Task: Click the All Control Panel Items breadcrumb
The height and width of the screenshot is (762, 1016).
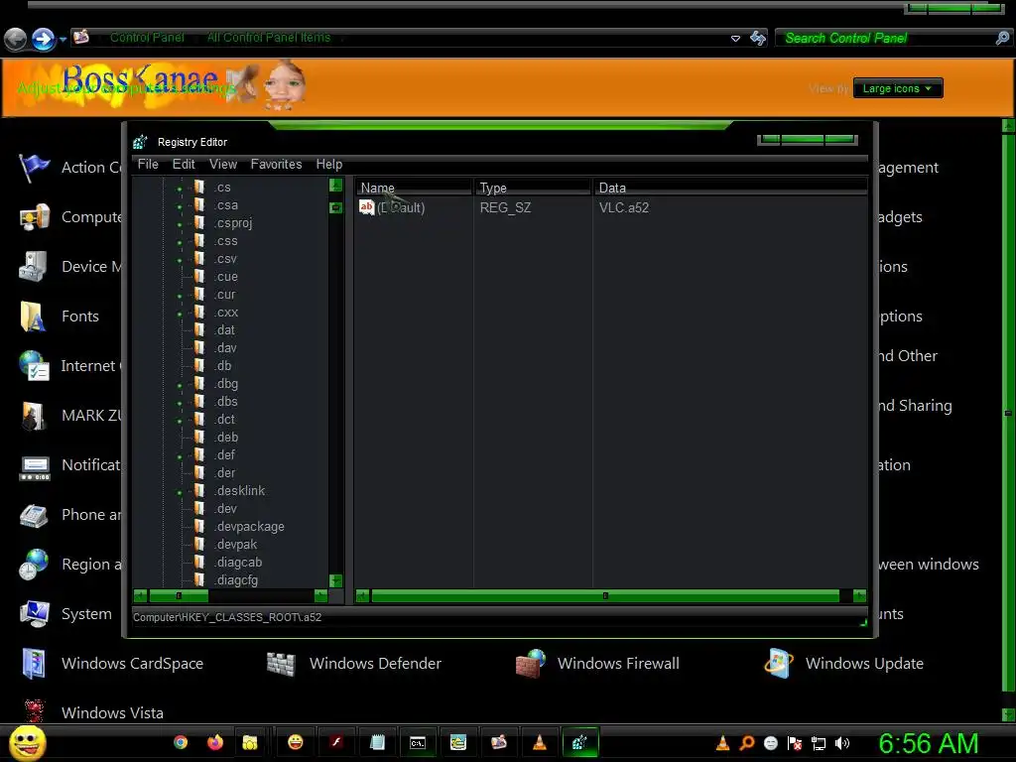Action: tap(268, 38)
